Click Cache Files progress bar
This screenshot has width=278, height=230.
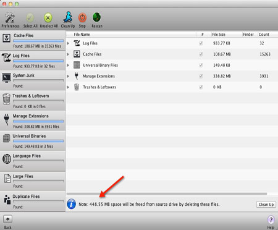click(38, 41)
